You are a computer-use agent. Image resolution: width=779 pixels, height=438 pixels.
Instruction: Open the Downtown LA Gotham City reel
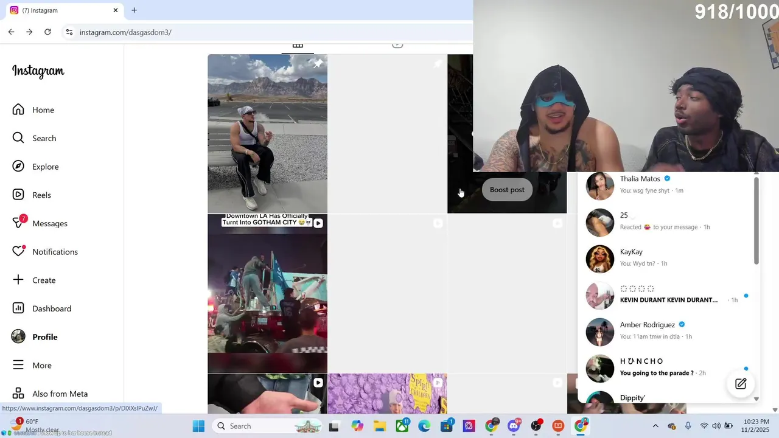point(267,293)
